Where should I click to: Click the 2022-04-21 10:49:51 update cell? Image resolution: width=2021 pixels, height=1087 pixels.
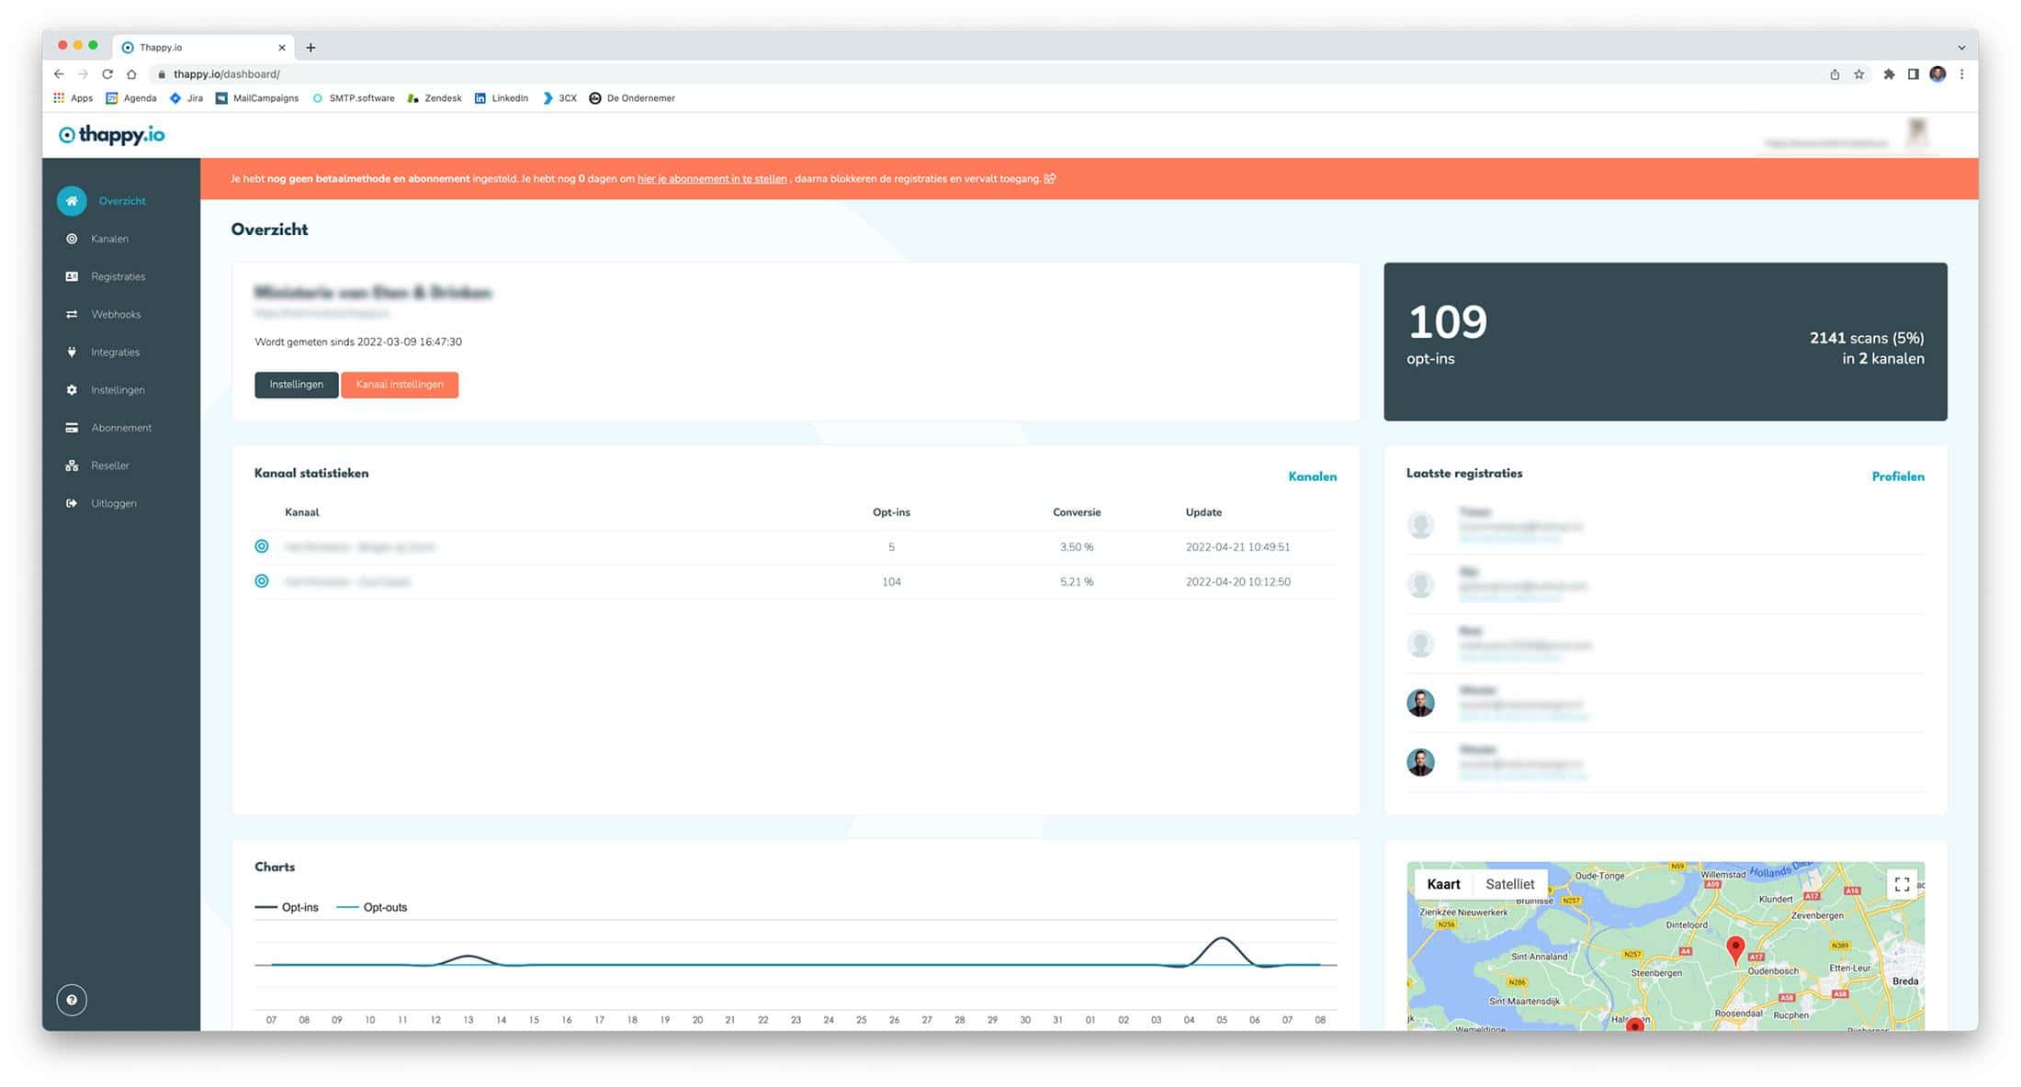point(1237,547)
